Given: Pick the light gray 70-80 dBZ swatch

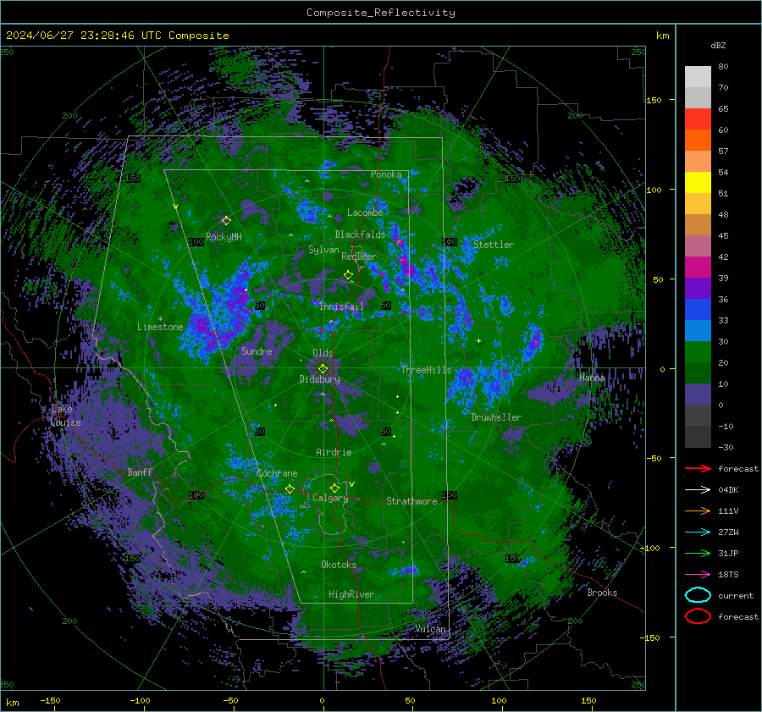Looking at the screenshot, I should [698, 77].
